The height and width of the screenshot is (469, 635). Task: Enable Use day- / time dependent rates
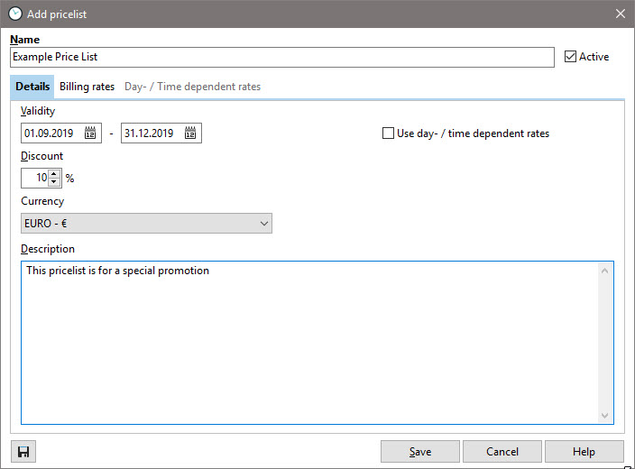(389, 133)
